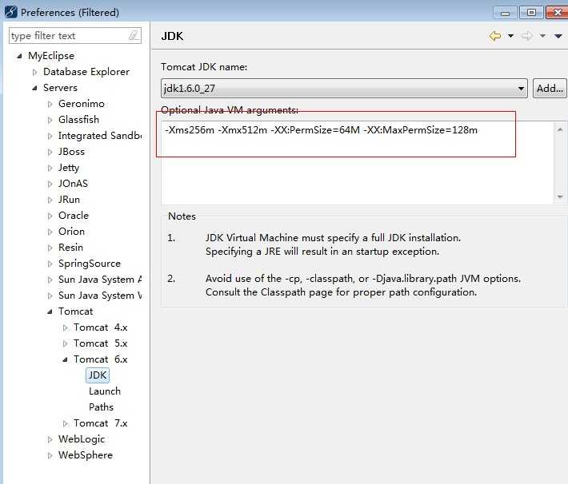
Task: Open the forward history dropdown arrow
Action: tap(542, 35)
